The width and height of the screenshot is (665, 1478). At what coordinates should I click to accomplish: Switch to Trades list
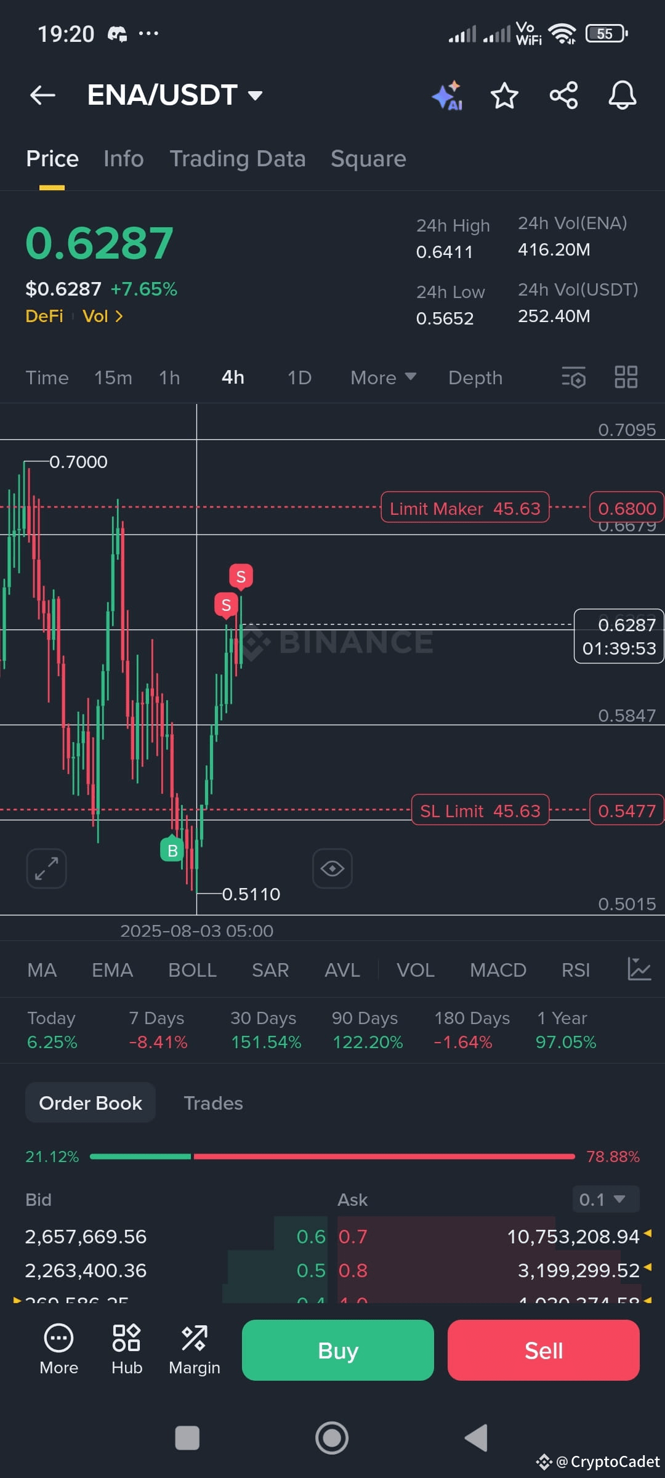[x=213, y=1103]
